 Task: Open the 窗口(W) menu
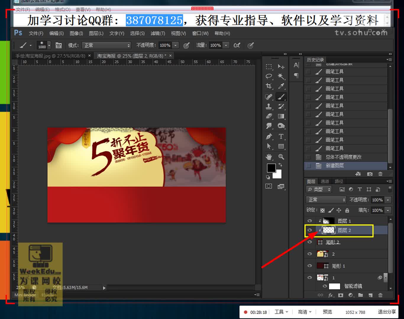coord(200,33)
